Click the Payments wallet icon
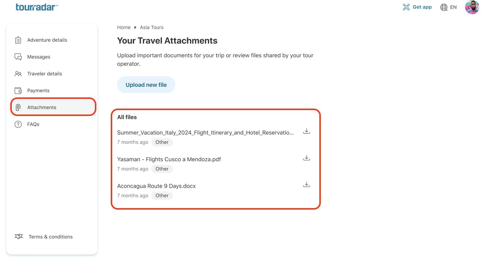Viewport: 495px width, 270px height. coord(18,91)
